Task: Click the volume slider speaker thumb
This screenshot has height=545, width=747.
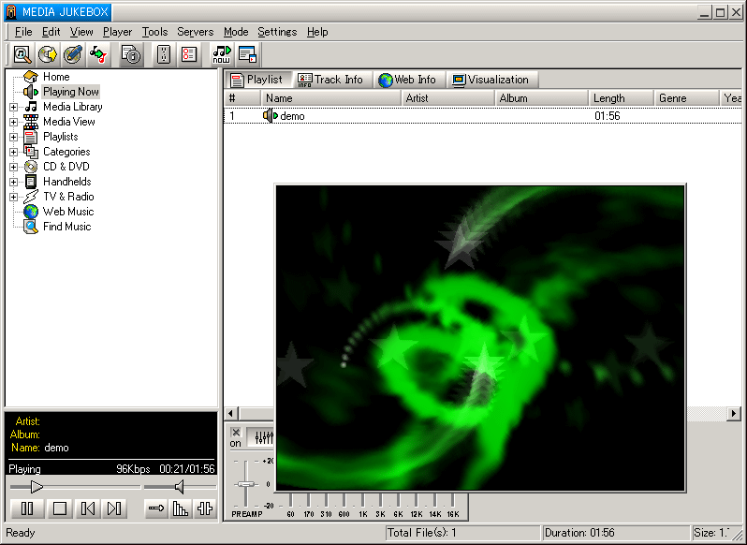Action: click(179, 486)
